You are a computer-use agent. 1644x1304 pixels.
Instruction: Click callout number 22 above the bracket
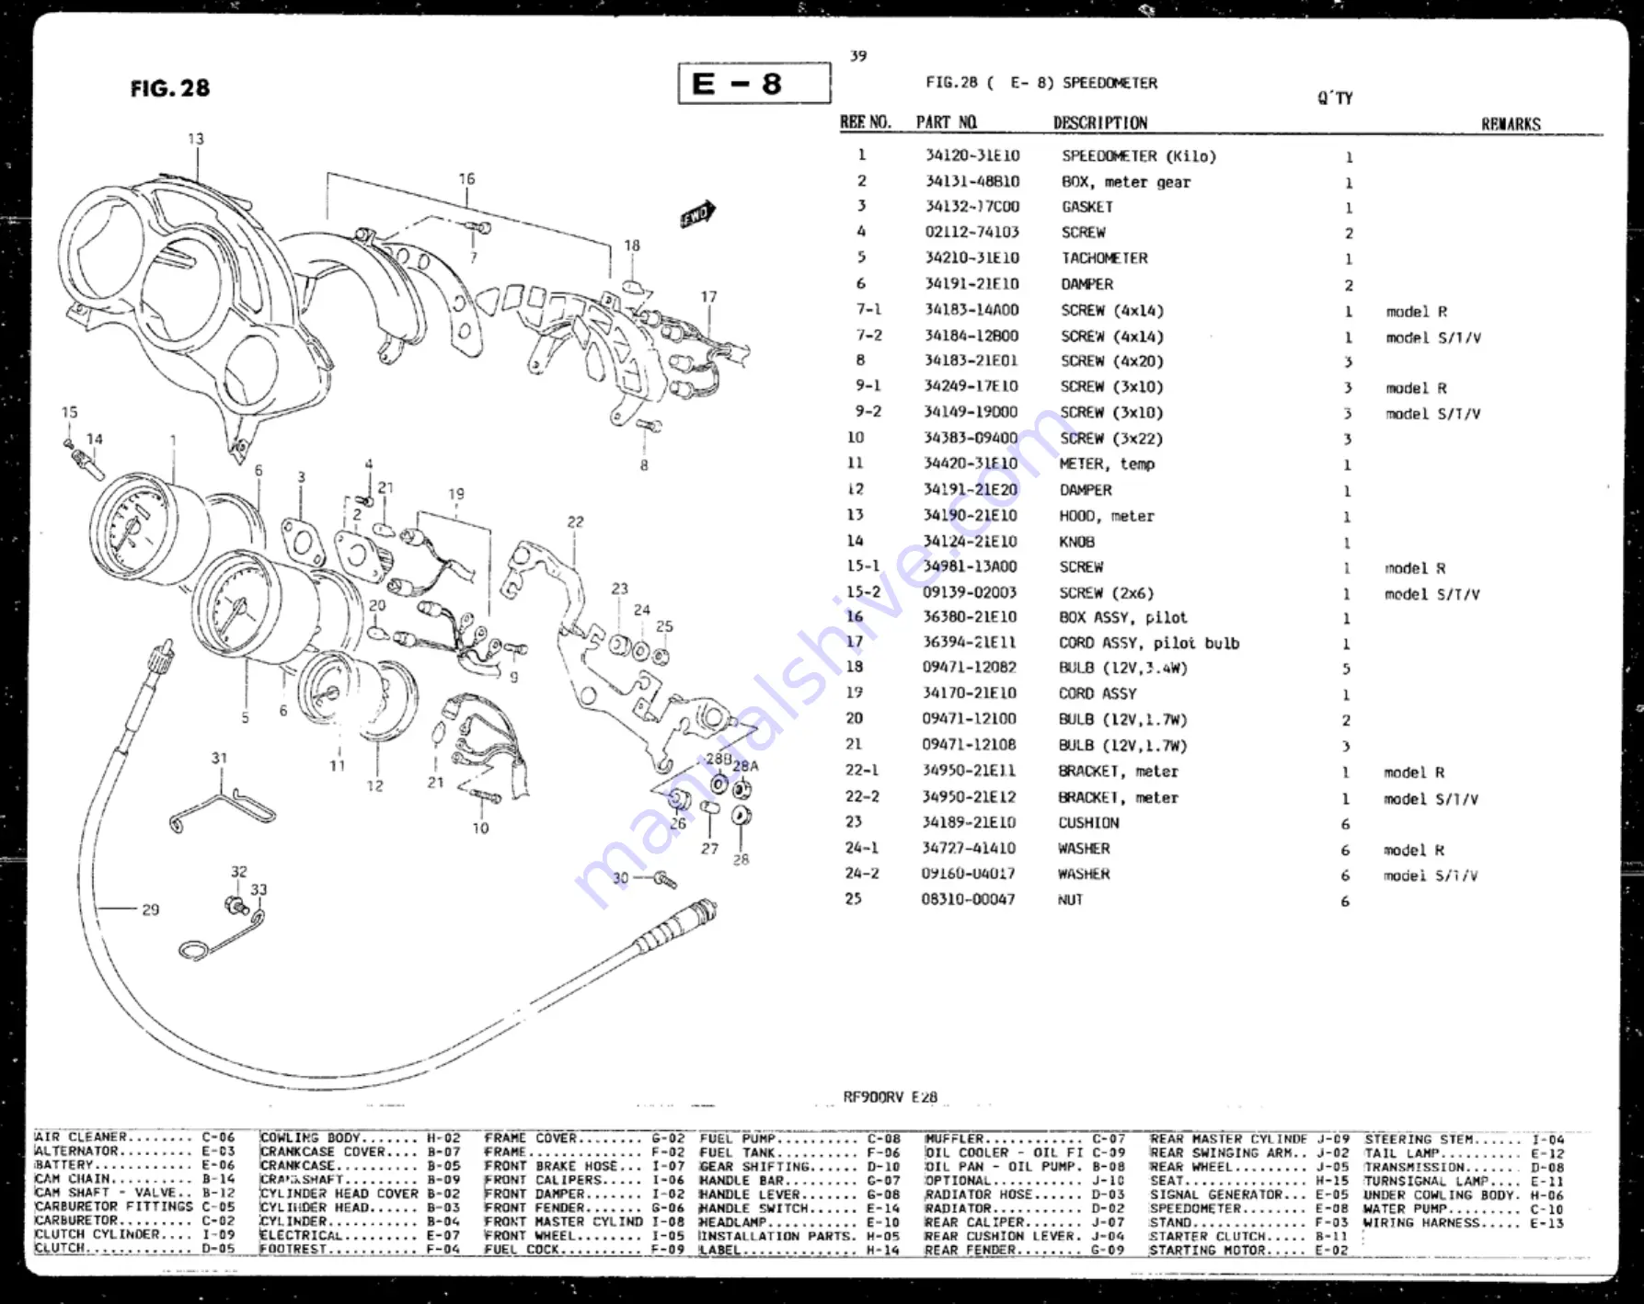[x=575, y=522]
